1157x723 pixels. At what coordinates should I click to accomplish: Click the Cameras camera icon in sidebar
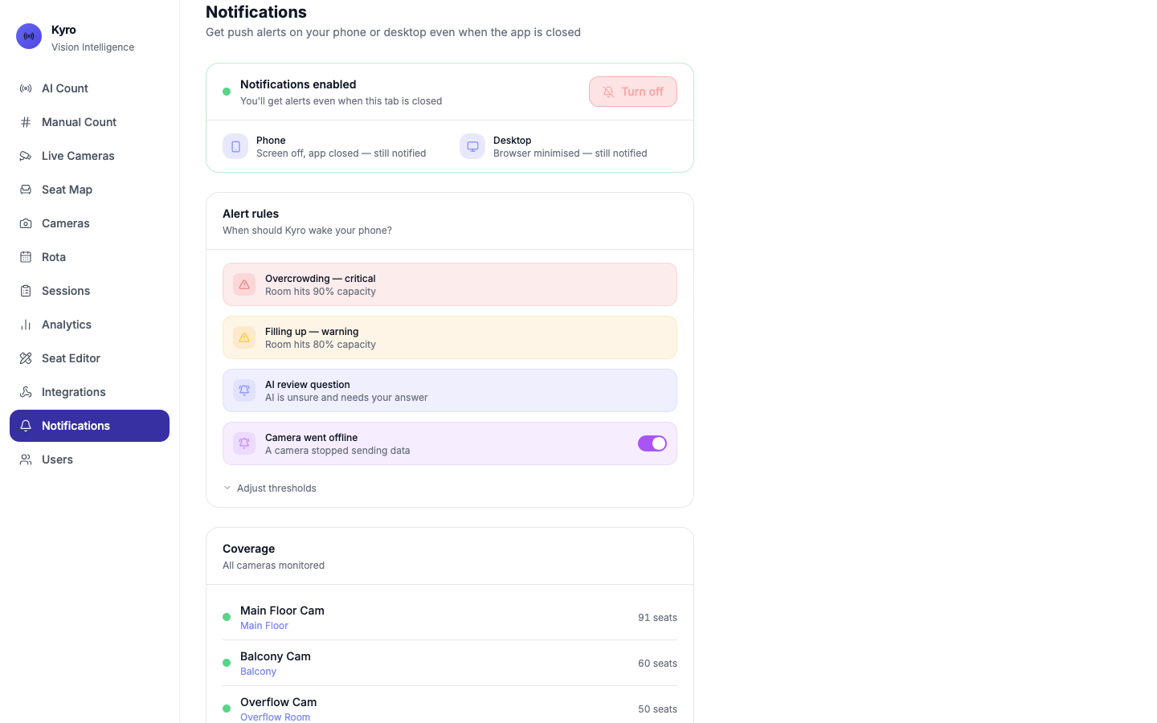pyautogui.click(x=26, y=223)
